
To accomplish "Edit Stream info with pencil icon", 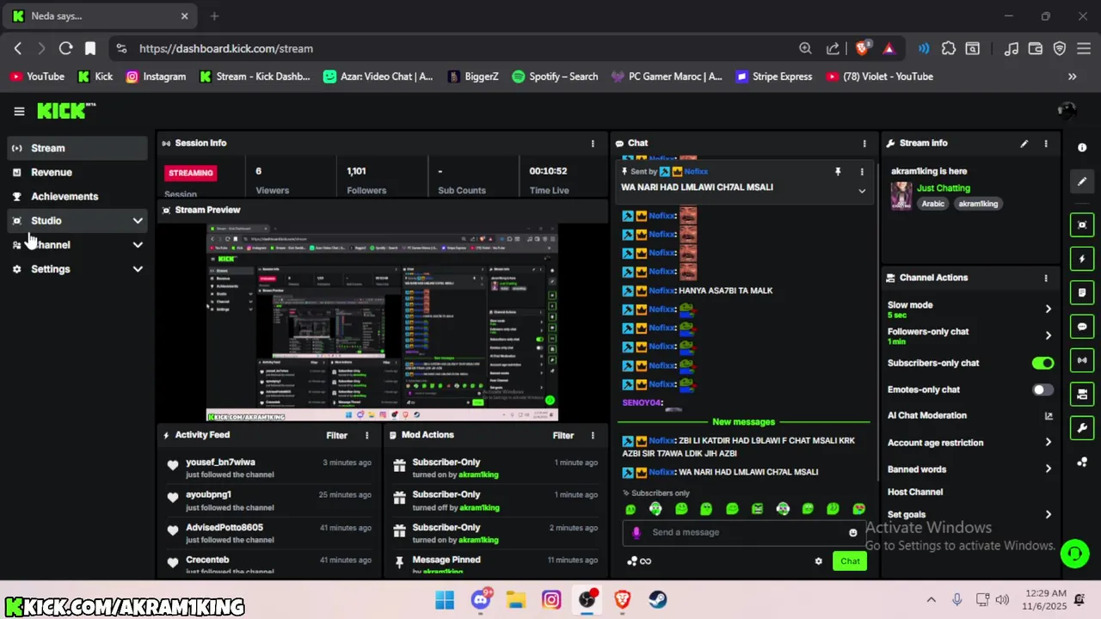I will (x=1024, y=144).
